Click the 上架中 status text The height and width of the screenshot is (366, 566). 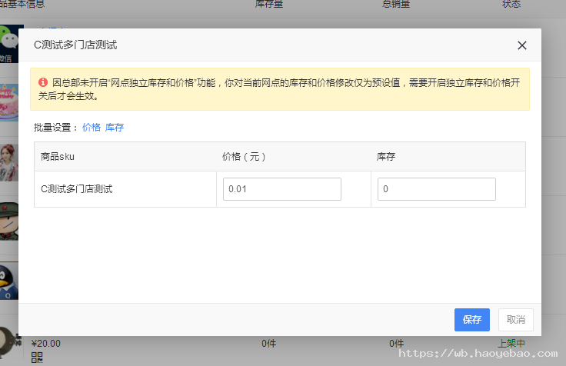tap(511, 344)
